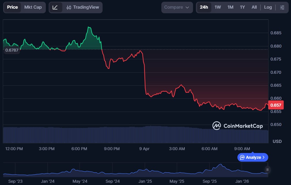Switch the chart to Mkt Cap
This screenshot has height=185, width=291.
(33, 7)
